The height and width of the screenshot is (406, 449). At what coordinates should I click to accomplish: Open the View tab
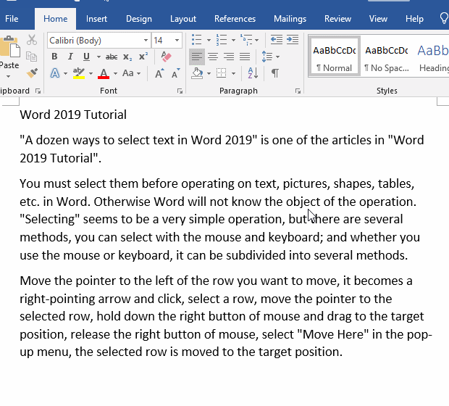[x=378, y=19]
